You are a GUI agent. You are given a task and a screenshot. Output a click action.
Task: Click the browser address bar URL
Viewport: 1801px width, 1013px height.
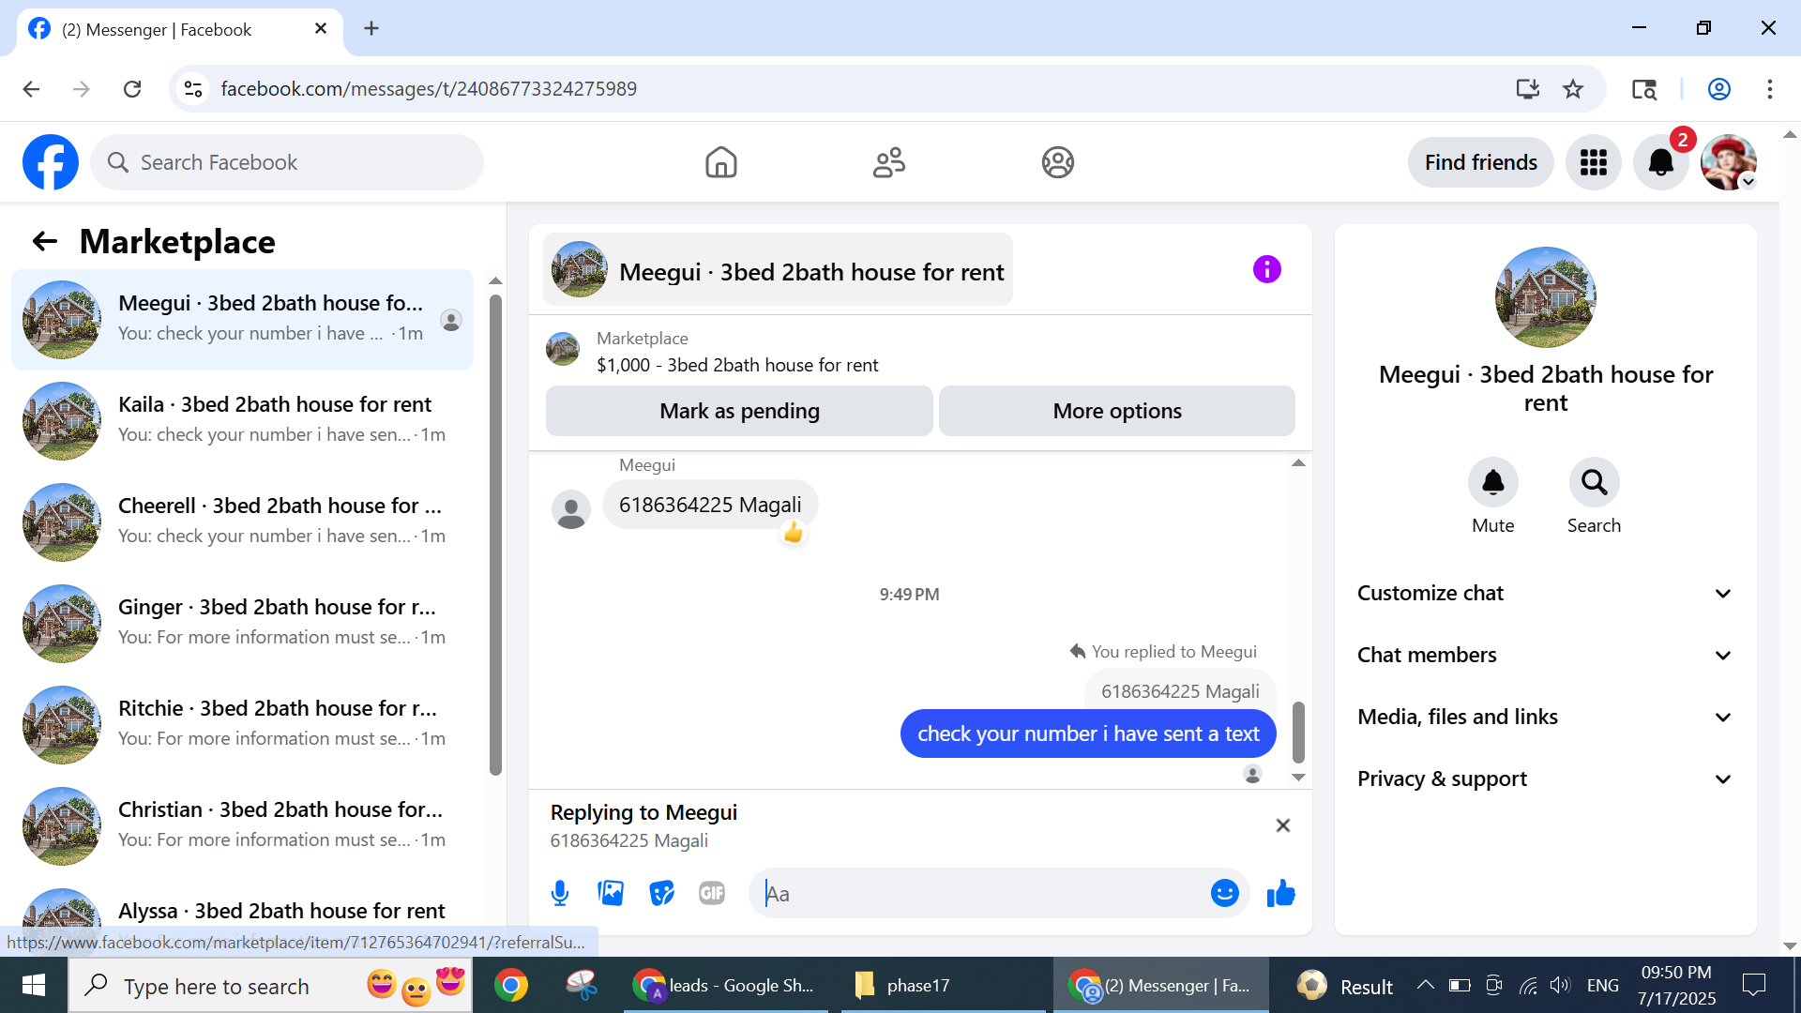[429, 89]
